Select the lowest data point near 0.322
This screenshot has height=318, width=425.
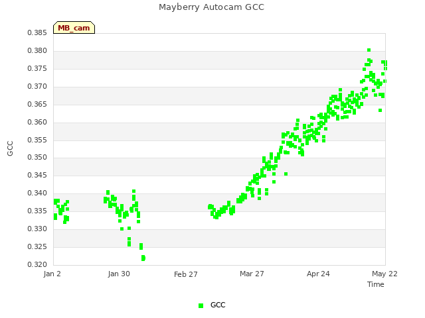[x=143, y=258]
